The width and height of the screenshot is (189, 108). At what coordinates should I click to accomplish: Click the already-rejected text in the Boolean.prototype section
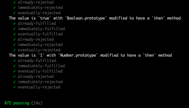pyautogui.click(x=36, y=39)
